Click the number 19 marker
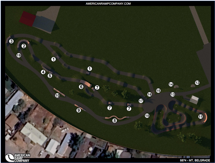This screenshot has width=215, height=163. pyautogui.click(x=19, y=56)
